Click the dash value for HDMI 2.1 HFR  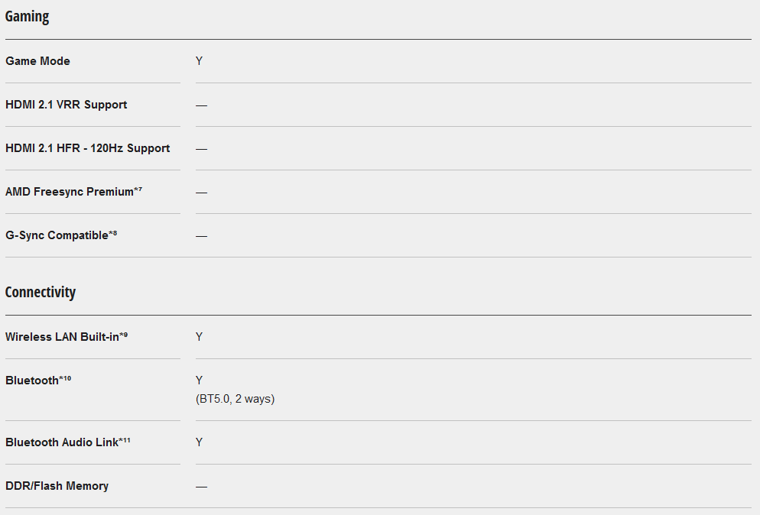pyautogui.click(x=201, y=148)
